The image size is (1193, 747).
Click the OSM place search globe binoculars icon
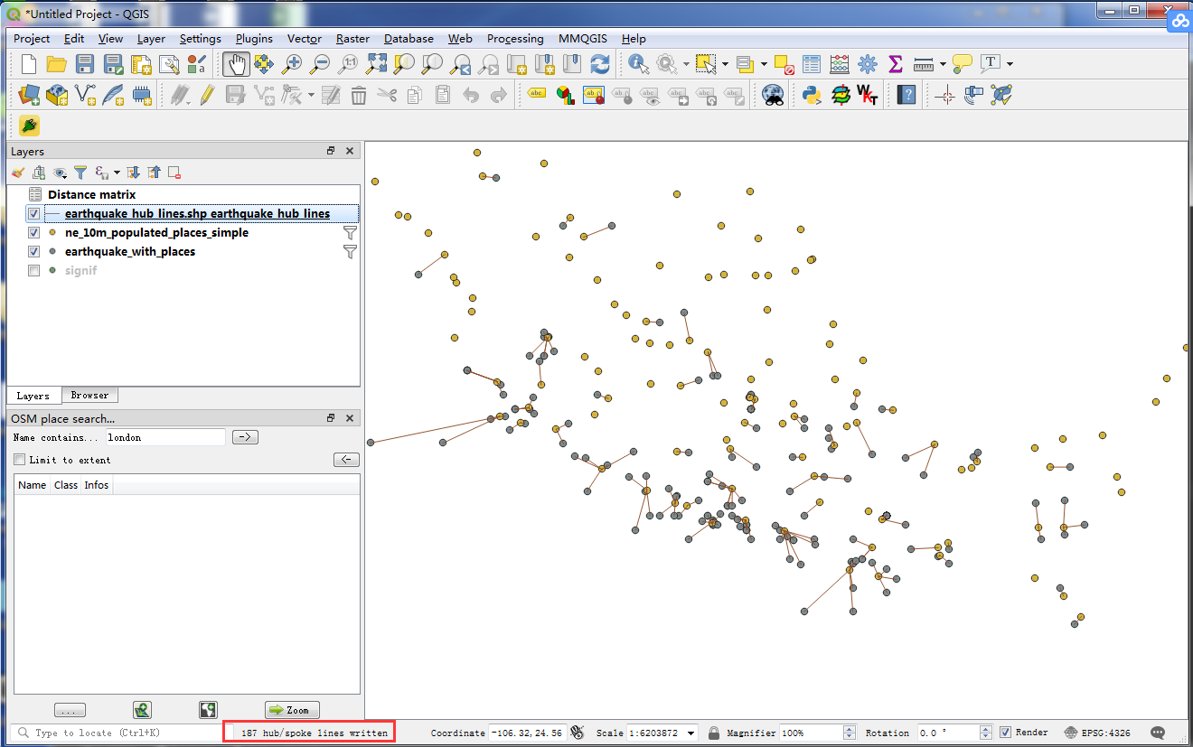coord(772,94)
